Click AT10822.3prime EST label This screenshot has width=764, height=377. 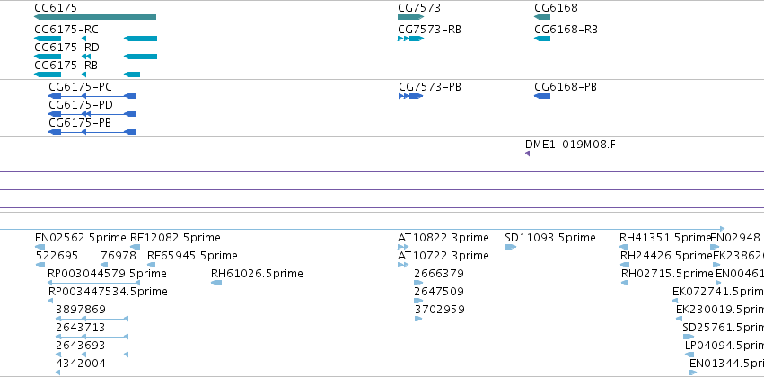pyautogui.click(x=443, y=238)
